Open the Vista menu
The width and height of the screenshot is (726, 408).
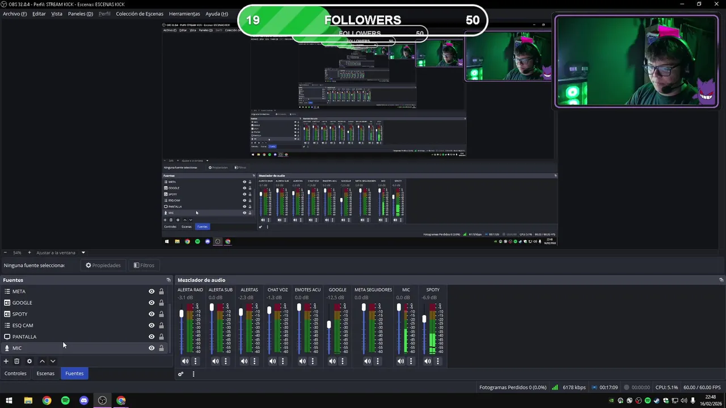[57, 14]
